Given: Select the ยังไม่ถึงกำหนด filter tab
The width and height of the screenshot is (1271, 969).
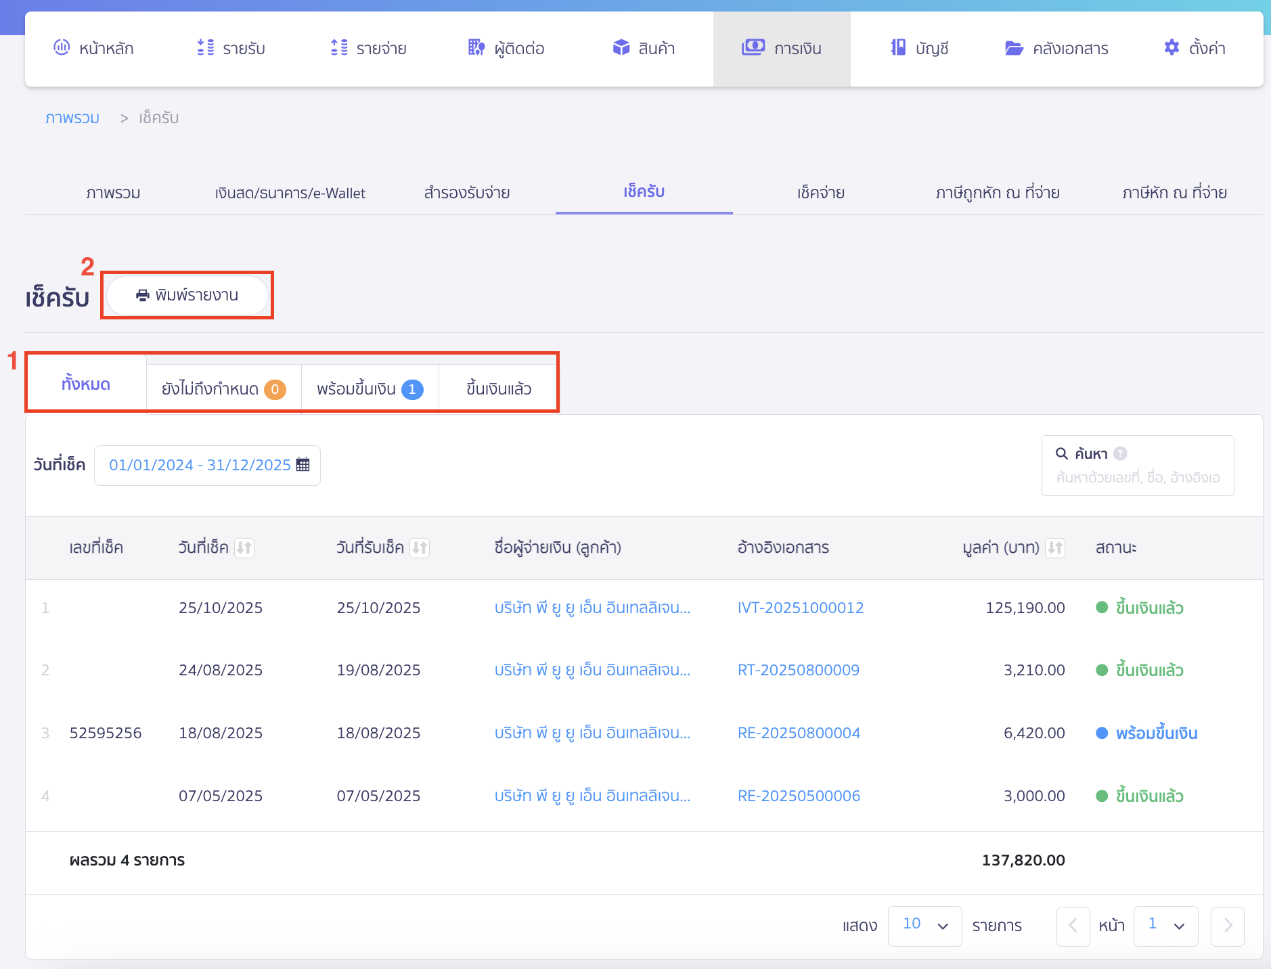Looking at the screenshot, I should click(223, 389).
